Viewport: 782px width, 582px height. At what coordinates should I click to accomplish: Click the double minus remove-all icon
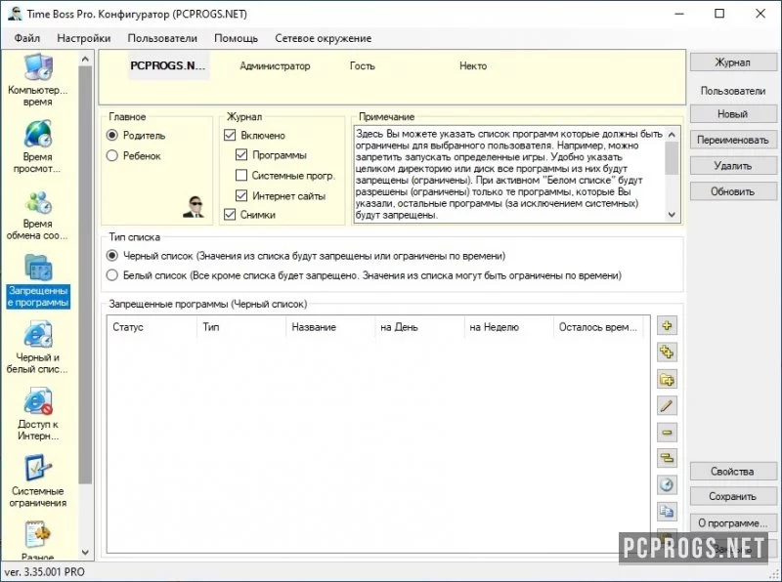pos(667,458)
